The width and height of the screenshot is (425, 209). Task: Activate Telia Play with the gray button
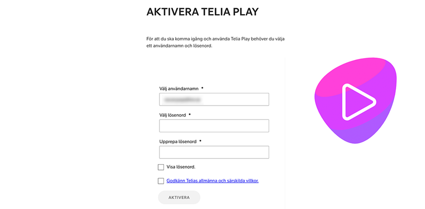179,197
